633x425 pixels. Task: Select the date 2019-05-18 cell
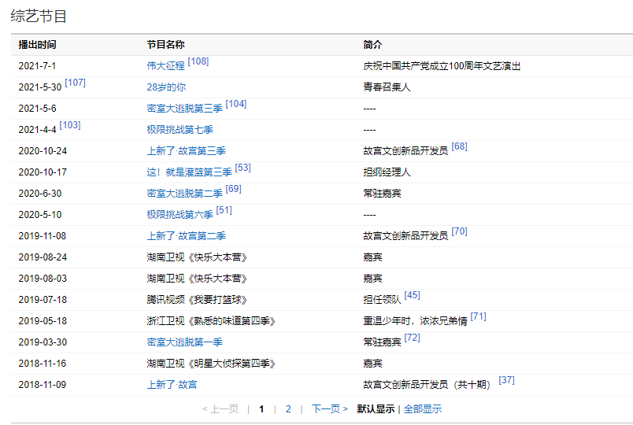click(43, 321)
